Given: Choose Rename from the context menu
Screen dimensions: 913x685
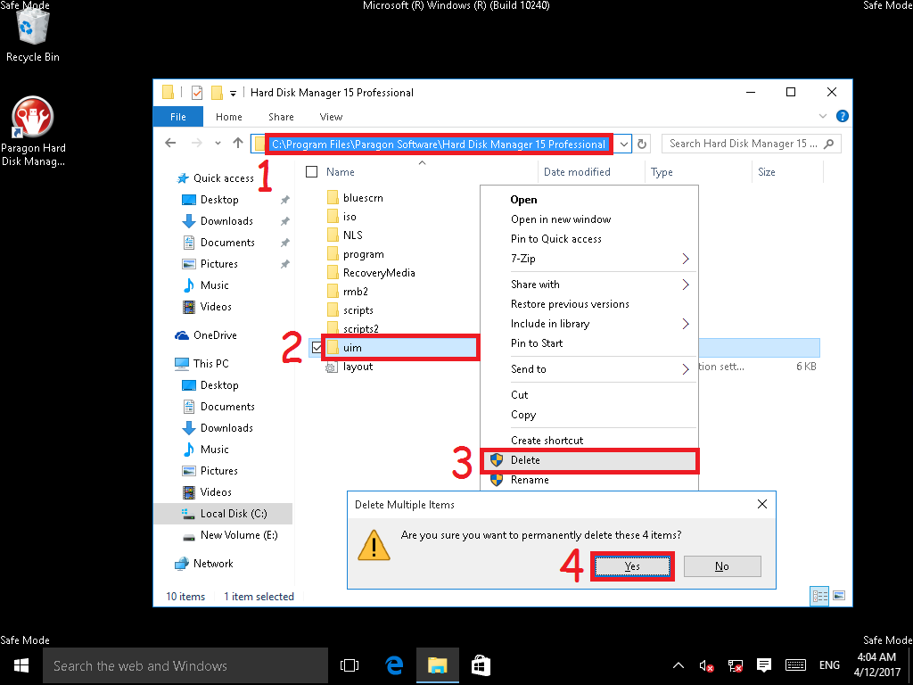Looking at the screenshot, I should click(588, 480).
